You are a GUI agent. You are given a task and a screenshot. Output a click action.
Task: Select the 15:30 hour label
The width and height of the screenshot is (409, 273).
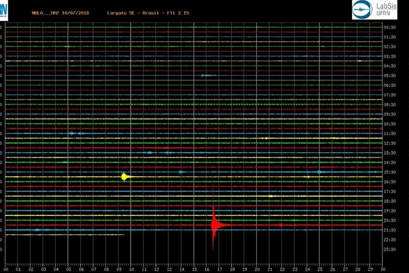coord(389,172)
